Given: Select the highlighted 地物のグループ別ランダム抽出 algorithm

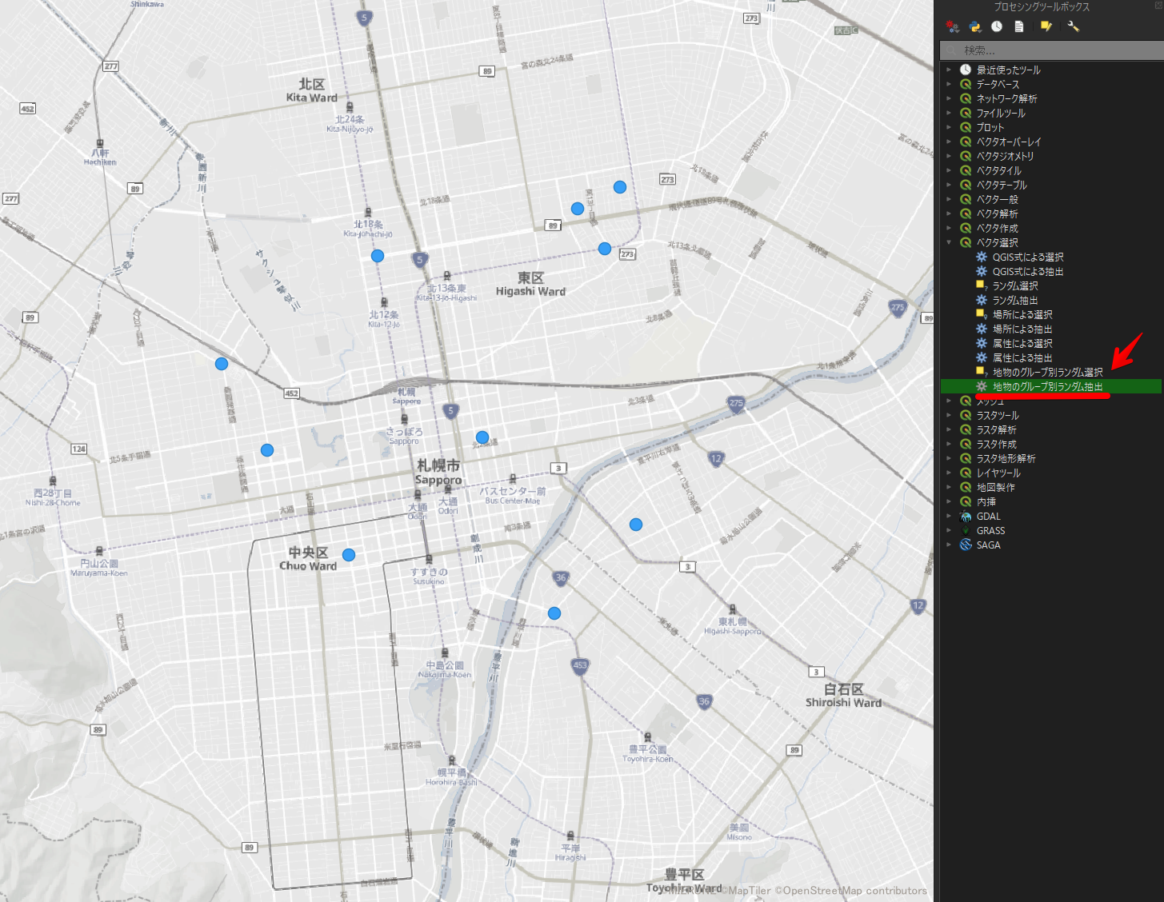Looking at the screenshot, I should (x=1051, y=387).
